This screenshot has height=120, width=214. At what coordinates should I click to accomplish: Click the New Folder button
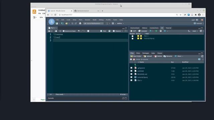click(136, 56)
